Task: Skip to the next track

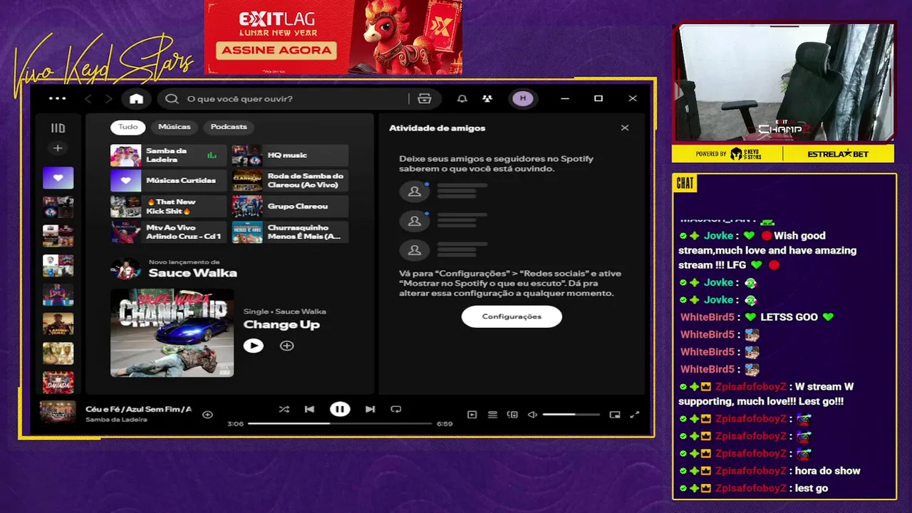Action: (370, 409)
